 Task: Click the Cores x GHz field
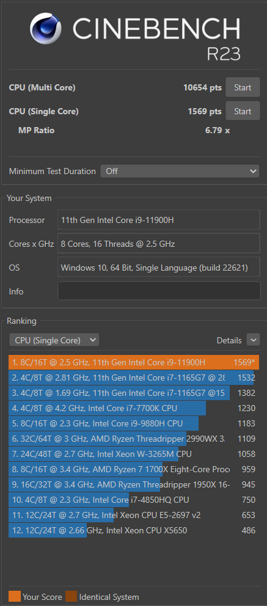159,244
